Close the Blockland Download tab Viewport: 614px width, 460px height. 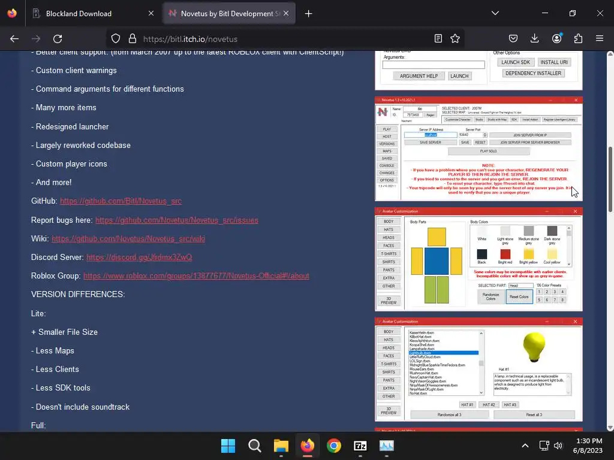coord(151,13)
